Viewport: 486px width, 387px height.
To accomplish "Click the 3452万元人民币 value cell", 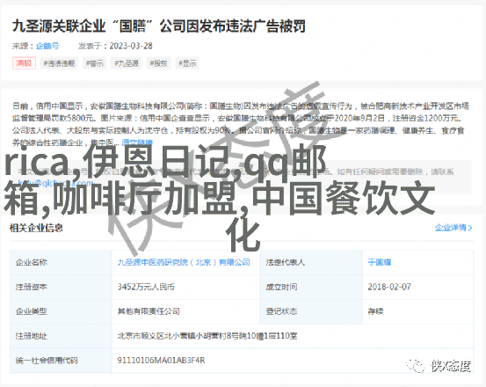I will click(185, 287).
